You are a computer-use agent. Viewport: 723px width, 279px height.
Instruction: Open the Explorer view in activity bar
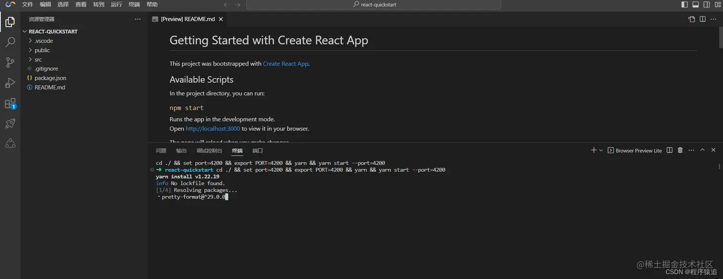[10, 22]
